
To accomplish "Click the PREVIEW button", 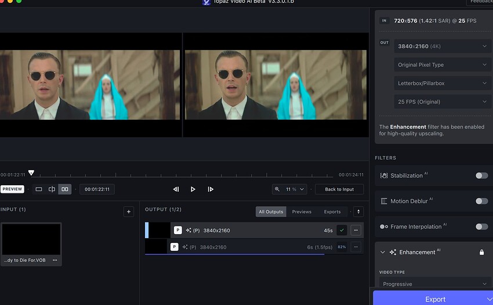I will [12, 189].
